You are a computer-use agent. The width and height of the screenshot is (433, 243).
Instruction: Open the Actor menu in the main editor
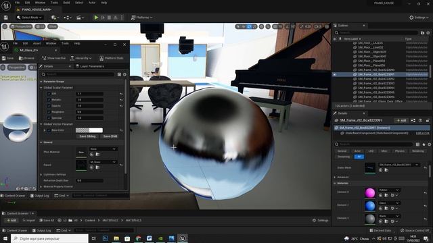pos(92,3)
